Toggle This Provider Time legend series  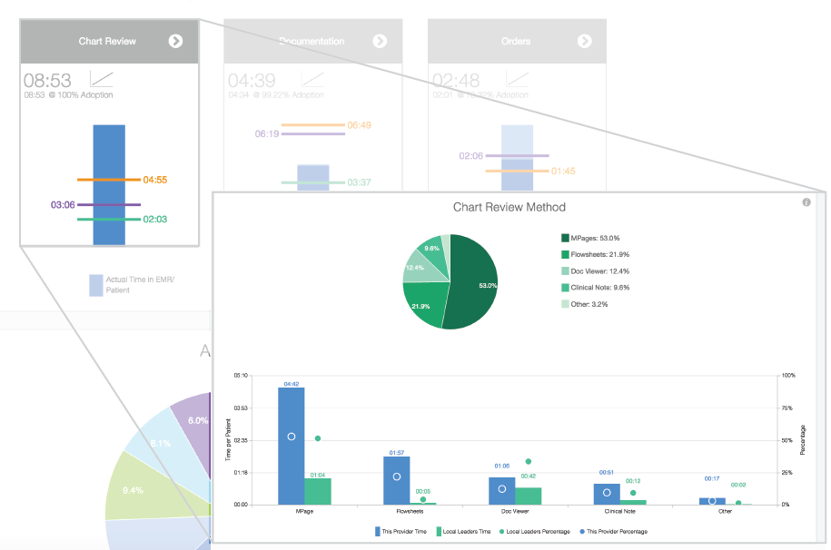coord(401,532)
